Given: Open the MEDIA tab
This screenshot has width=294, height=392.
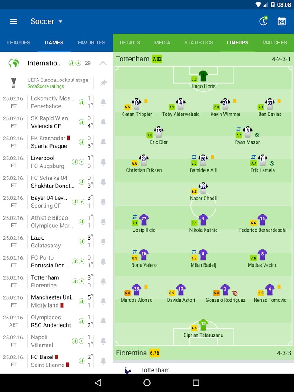Looking at the screenshot, I should (x=162, y=43).
